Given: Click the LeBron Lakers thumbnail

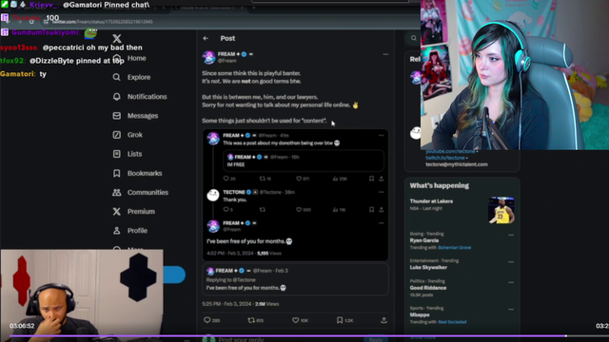Looking at the screenshot, I should point(501,210).
